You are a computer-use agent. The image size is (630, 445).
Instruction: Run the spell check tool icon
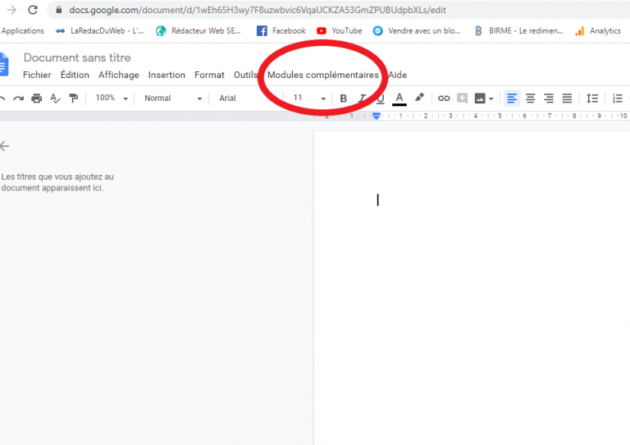click(55, 99)
